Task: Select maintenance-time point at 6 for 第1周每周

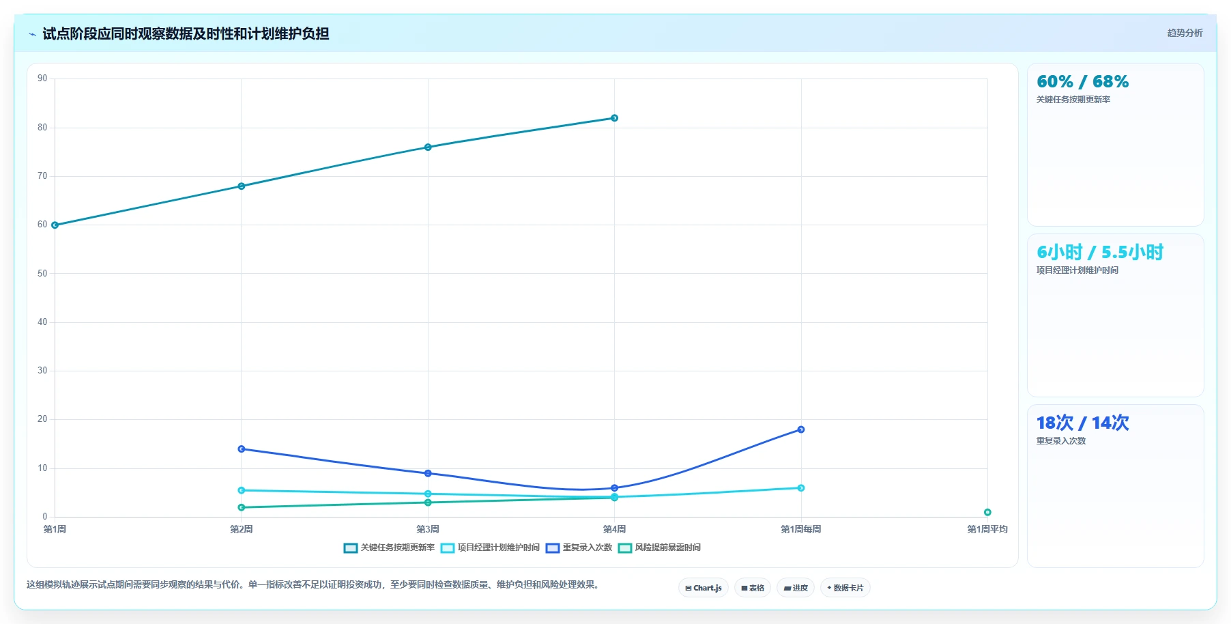Action: point(801,488)
